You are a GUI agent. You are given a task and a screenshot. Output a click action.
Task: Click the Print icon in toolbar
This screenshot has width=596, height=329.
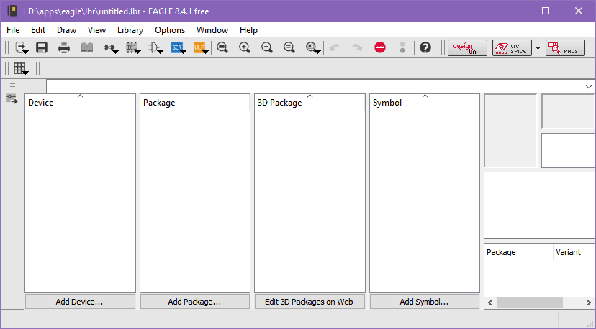pos(64,47)
